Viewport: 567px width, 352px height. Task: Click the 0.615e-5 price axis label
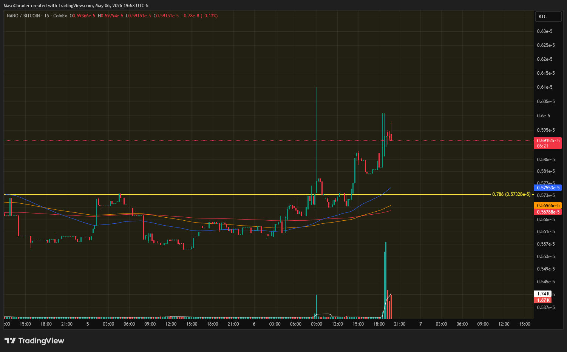pos(546,73)
